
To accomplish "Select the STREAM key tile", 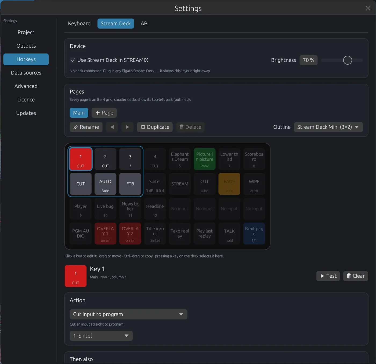I will 180,184.
